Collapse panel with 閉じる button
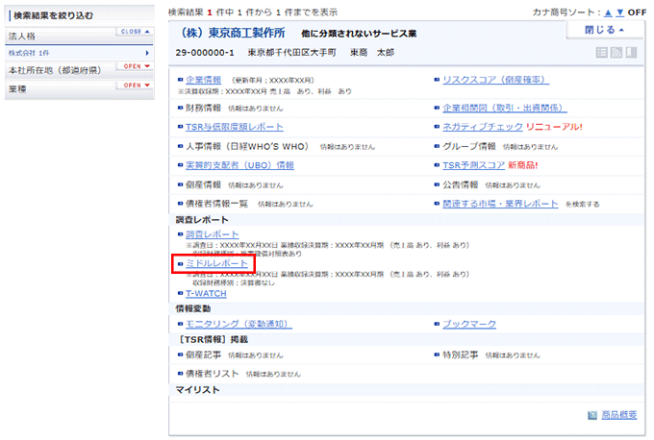 point(604,30)
